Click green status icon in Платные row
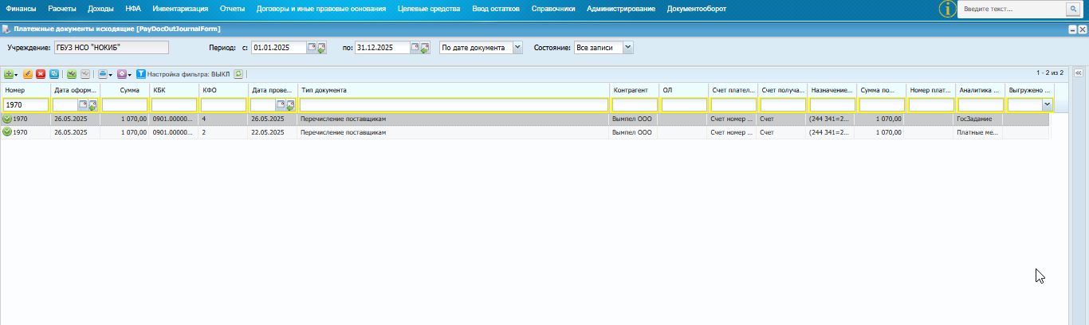This screenshot has height=325, width=1089. tap(7, 132)
